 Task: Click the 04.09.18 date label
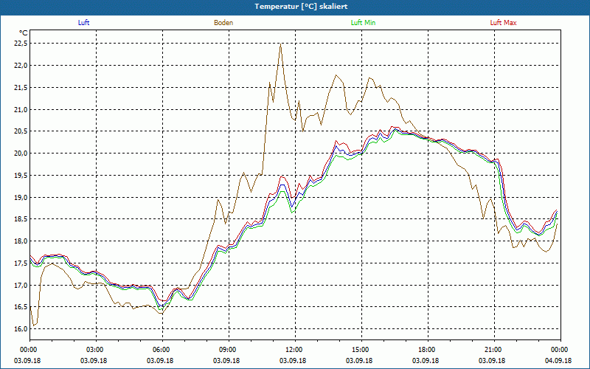pos(558,361)
